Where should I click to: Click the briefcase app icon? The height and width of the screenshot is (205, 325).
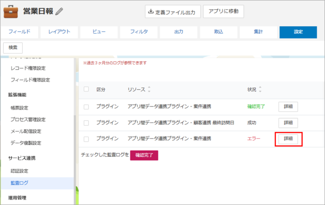(x=11, y=11)
